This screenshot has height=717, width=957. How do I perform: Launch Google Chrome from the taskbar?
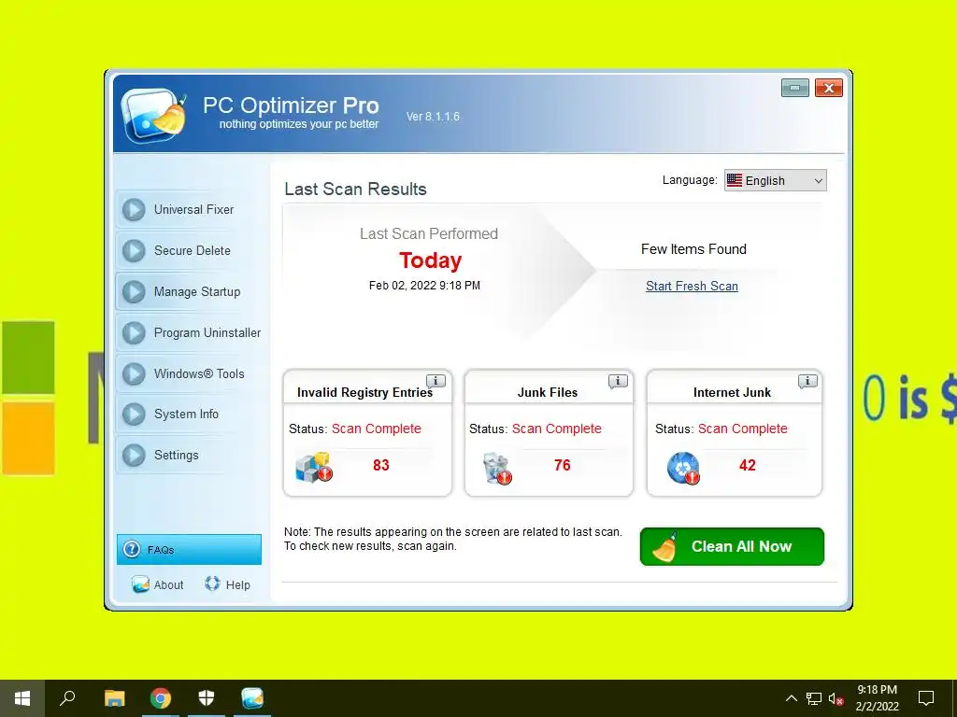[x=161, y=698]
